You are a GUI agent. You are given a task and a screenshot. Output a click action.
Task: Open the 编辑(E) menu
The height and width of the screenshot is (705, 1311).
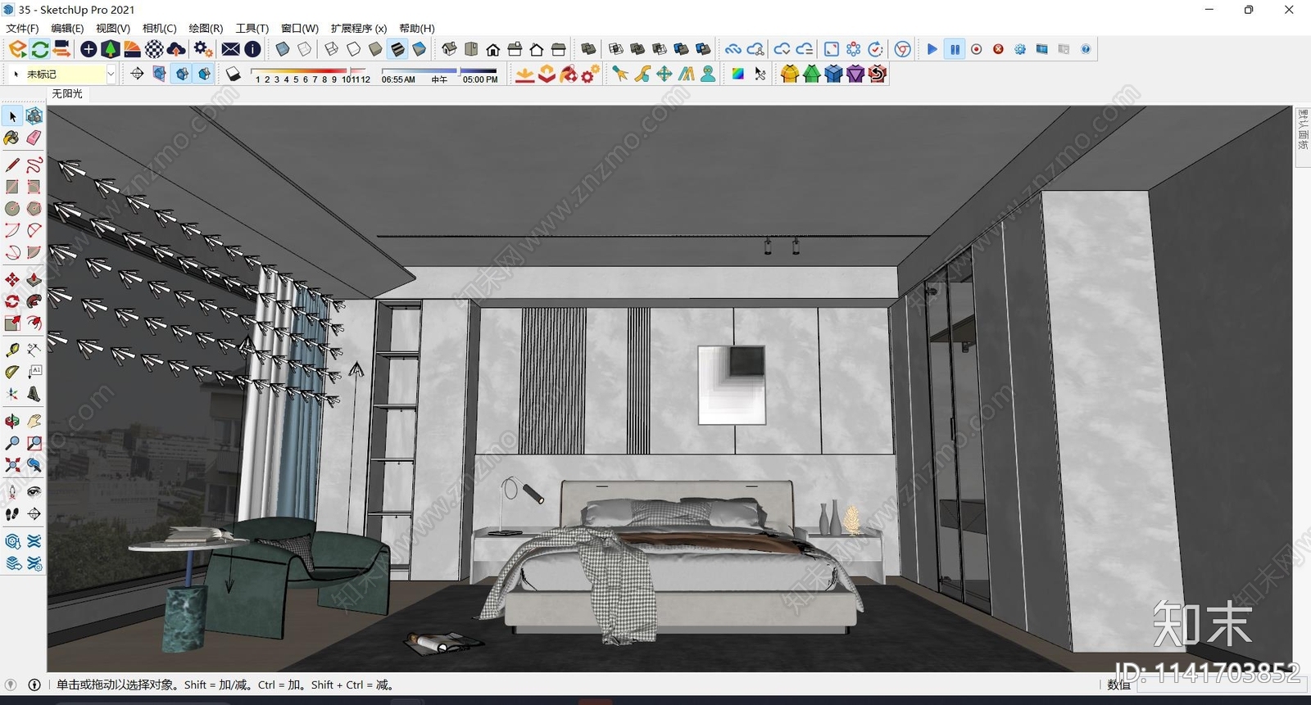click(x=67, y=28)
